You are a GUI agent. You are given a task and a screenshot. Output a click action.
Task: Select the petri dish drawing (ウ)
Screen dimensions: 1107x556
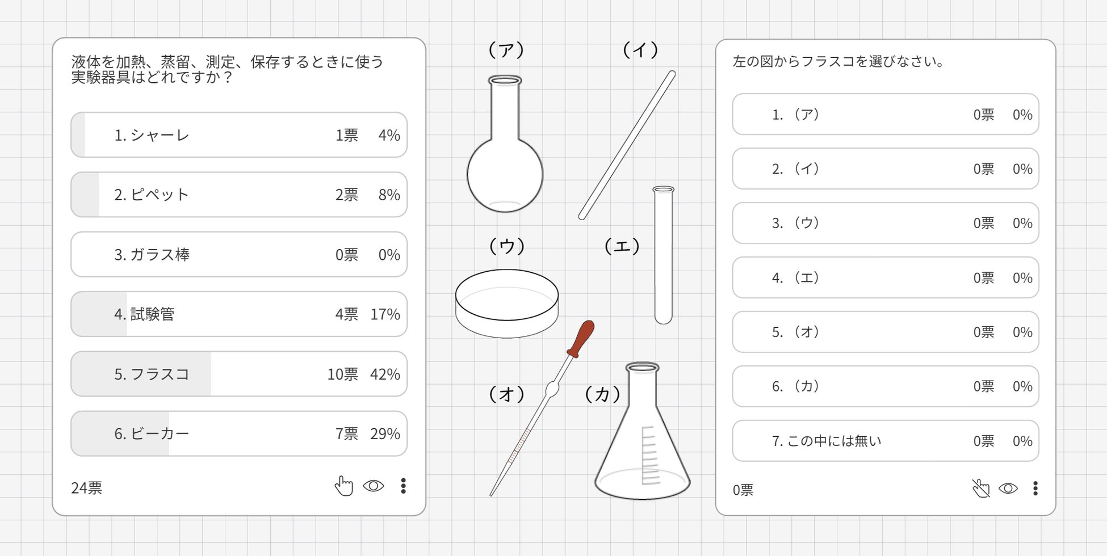(506, 304)
